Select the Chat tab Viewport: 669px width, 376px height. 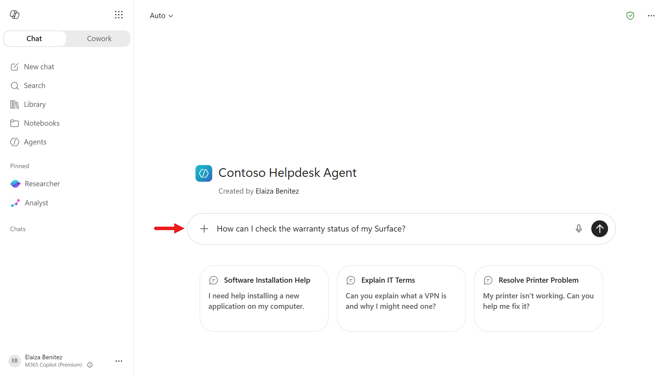pyautogui.click(x=34, y=39)
